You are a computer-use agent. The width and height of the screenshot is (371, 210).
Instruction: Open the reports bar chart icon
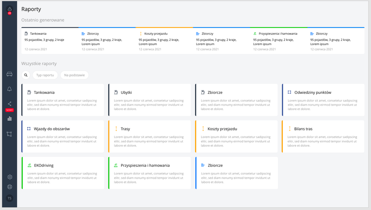click(x=9, y=118)
